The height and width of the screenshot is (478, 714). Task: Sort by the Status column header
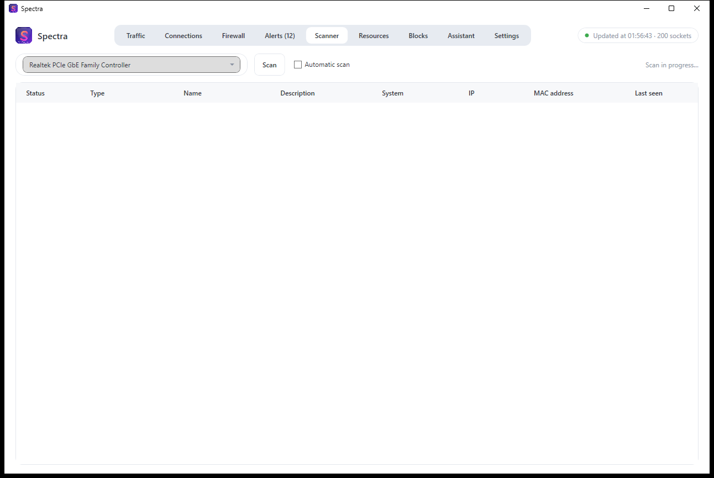(35, 93)
